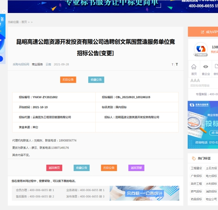218x210 pixels.
Task: Click the announcement title heading
Action: point(96,48)
